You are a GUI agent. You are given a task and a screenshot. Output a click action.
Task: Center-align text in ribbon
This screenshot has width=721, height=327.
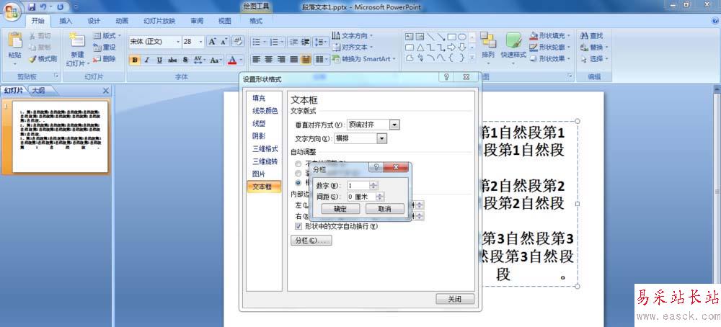[x=269, y=59]
